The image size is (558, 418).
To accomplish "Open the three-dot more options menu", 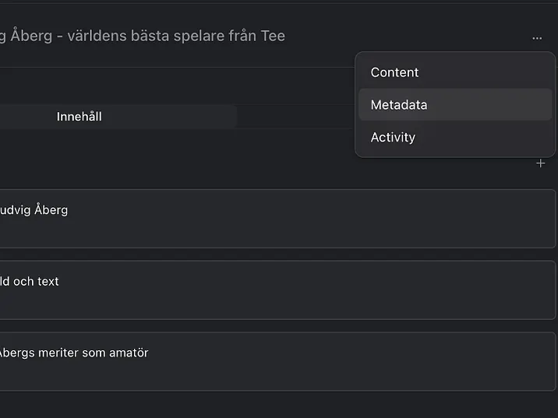I will click(x=536, y=37).
